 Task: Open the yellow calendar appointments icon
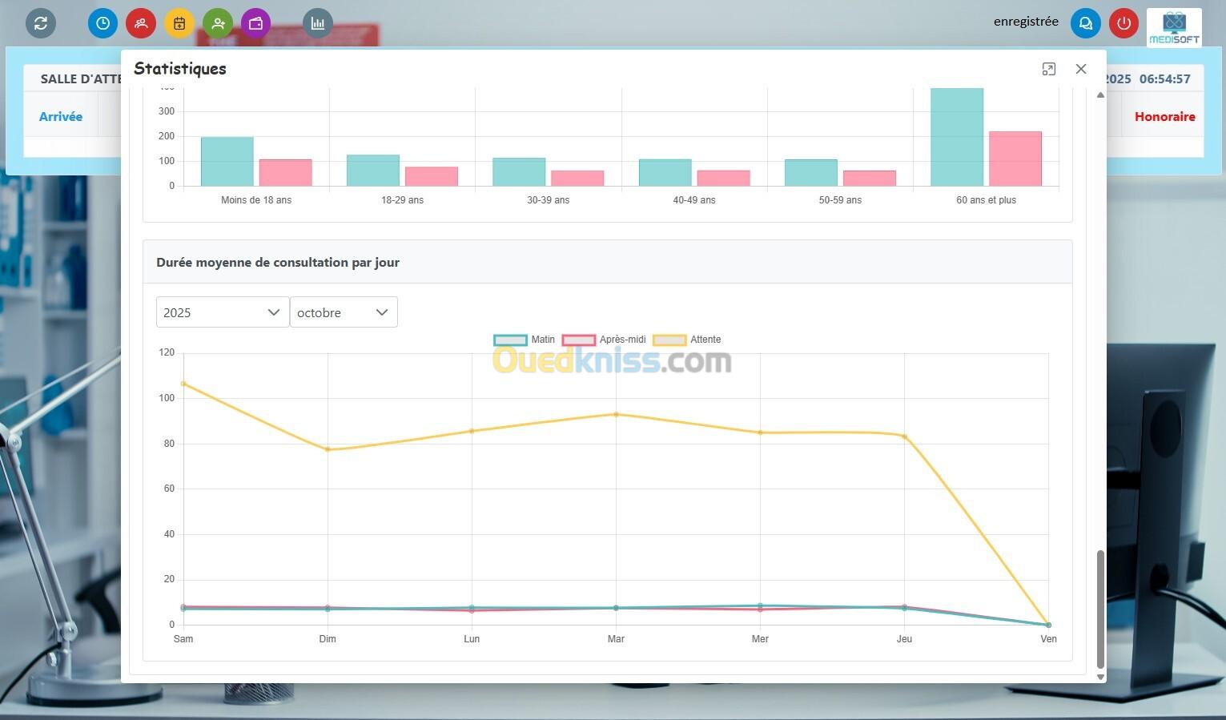[179, 23]
